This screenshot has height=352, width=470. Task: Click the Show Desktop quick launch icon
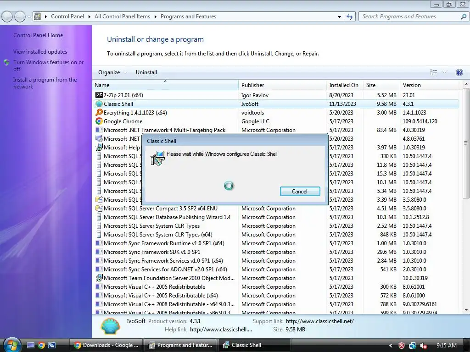[x=31, y=346]
